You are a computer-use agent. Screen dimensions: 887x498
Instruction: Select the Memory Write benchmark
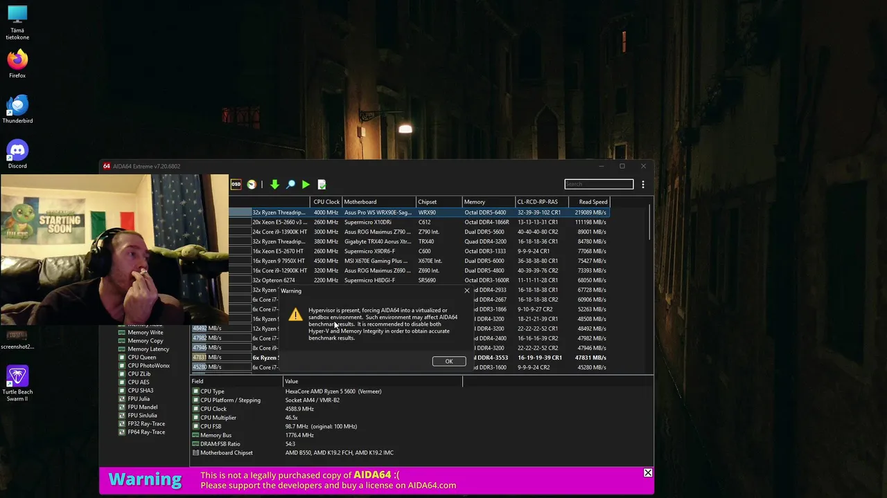tap(145, 333)
